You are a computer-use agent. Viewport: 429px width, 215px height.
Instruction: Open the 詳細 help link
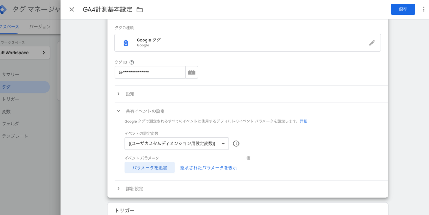[x=304, y=121]
